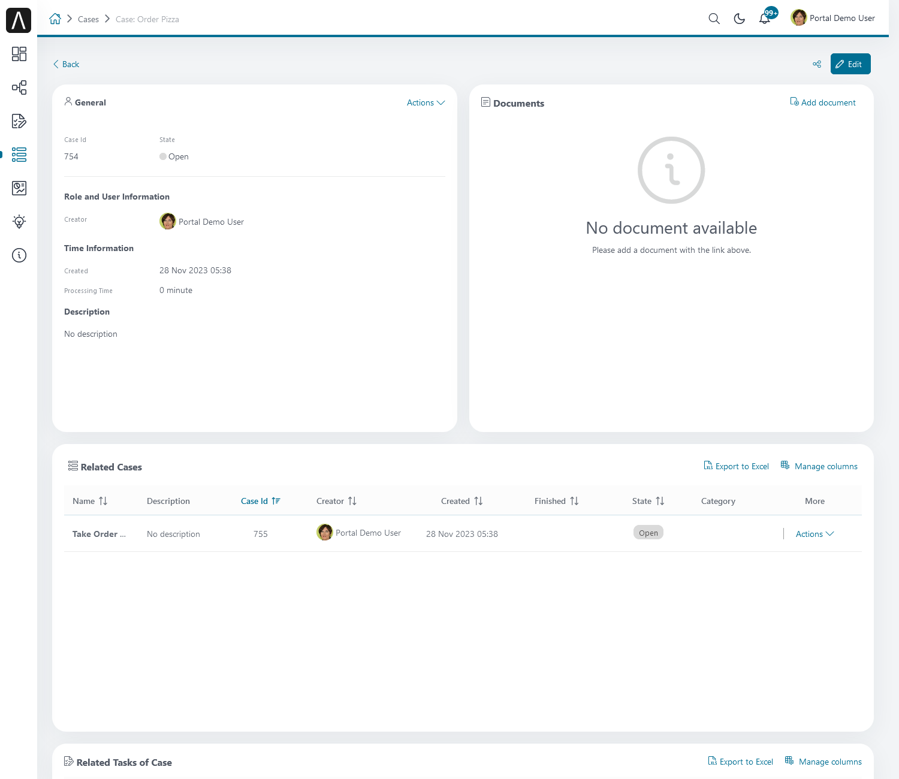
Task: Open the Tasks list icon in sidebar
Action: coord(19,121)
